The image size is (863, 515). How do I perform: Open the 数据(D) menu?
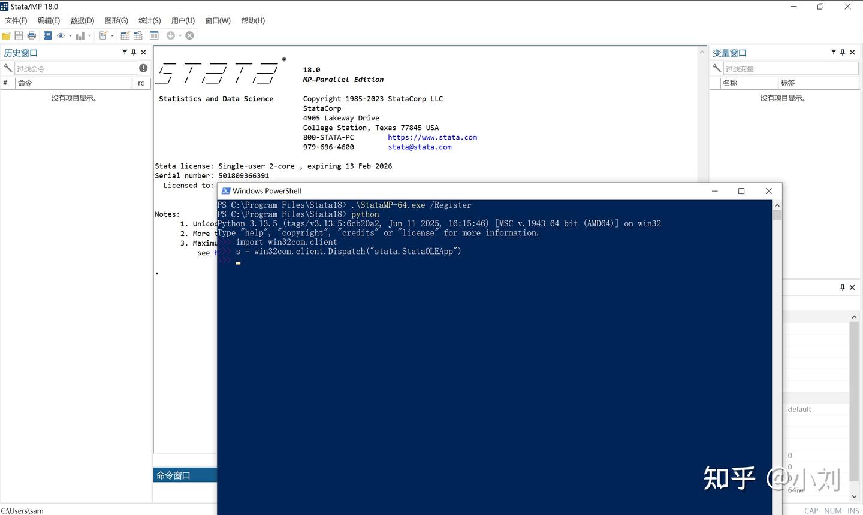point(82,21)
